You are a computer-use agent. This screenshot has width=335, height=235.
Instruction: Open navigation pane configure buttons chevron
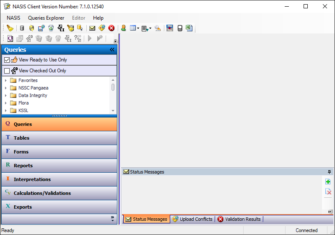pos(113,219)
